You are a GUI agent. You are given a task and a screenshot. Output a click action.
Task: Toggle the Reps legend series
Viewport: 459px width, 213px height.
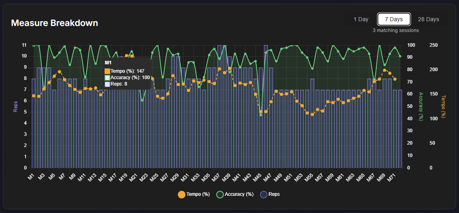(270, 194)
